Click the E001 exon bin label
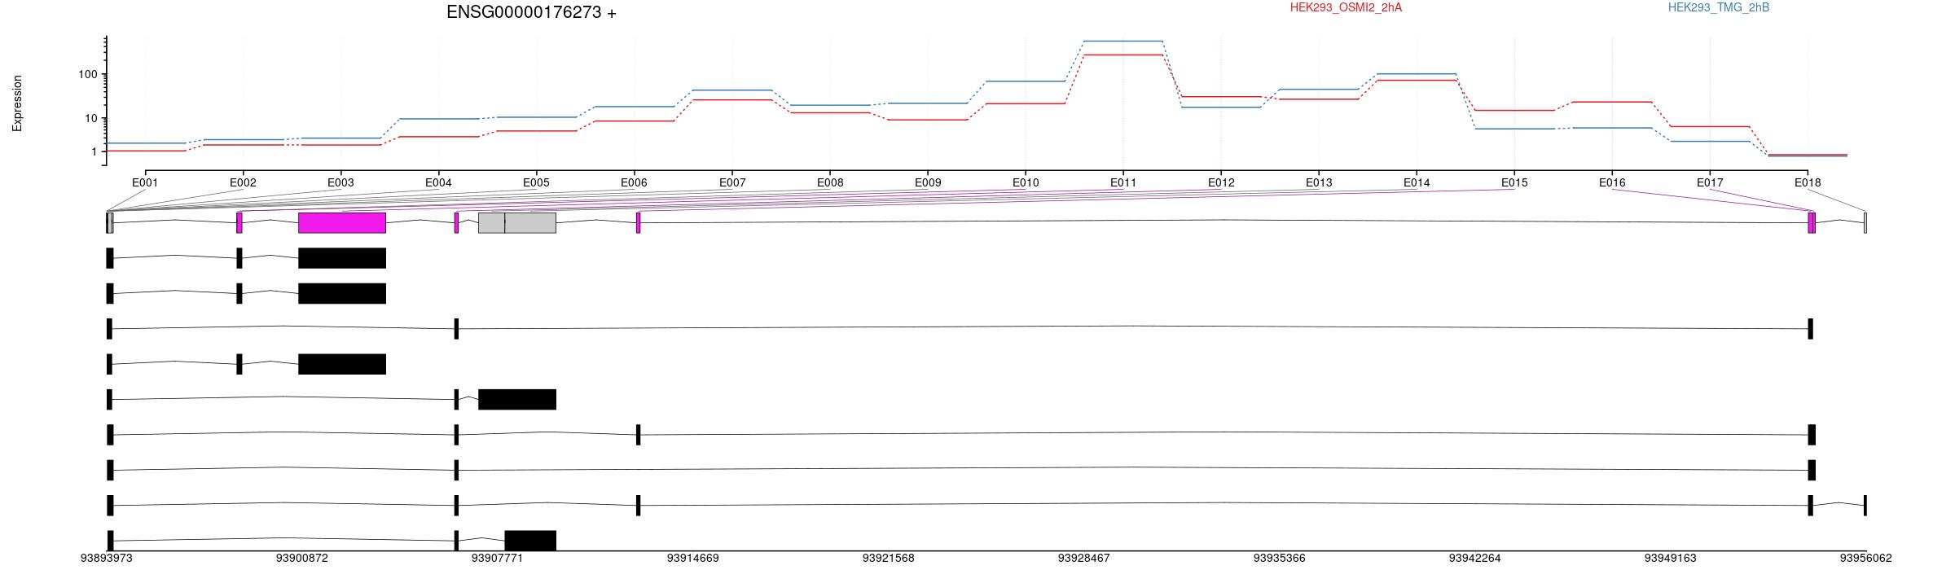Screen dimensions: 1955x570 click(x=145, y=182)
